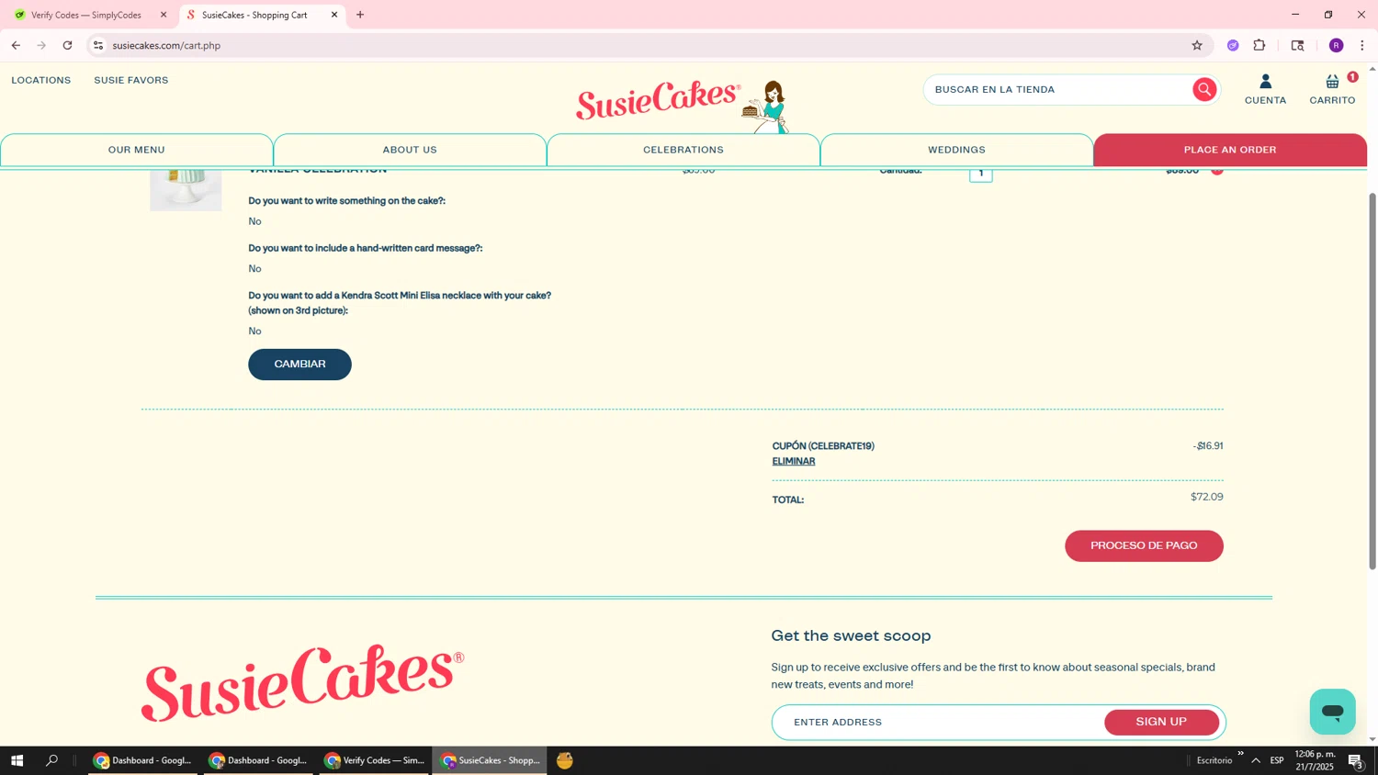
Task: Click the SUSIE FAVORS link
Action: pos(131,81)
